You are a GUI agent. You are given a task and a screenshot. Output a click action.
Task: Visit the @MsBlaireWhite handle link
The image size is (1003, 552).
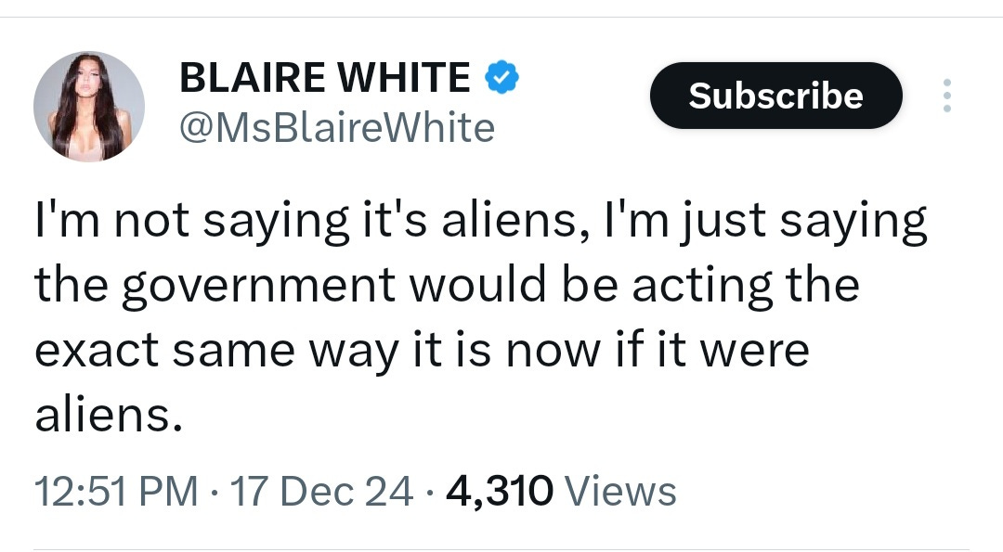[337, 128]
